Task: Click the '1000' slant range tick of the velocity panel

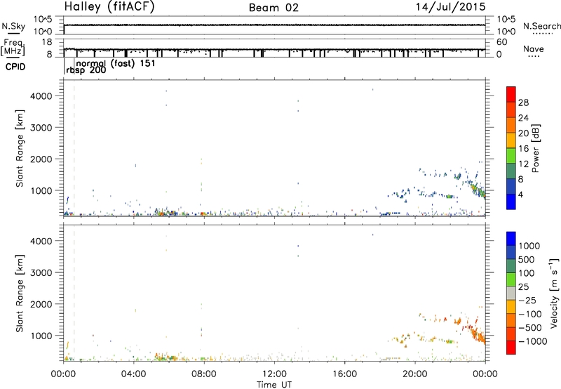Action: (41, 336)
